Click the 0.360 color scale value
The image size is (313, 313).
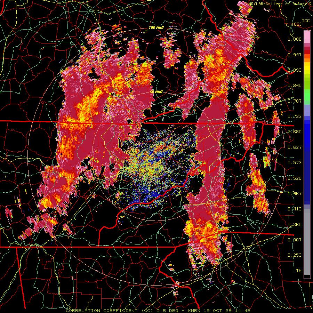[x=295, y=225]
